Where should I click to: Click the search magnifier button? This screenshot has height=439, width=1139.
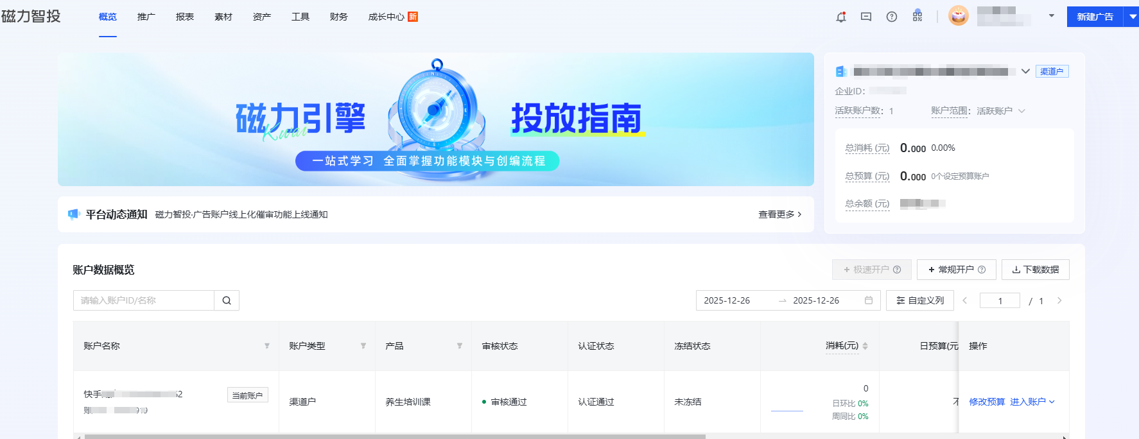pos(227,300)
